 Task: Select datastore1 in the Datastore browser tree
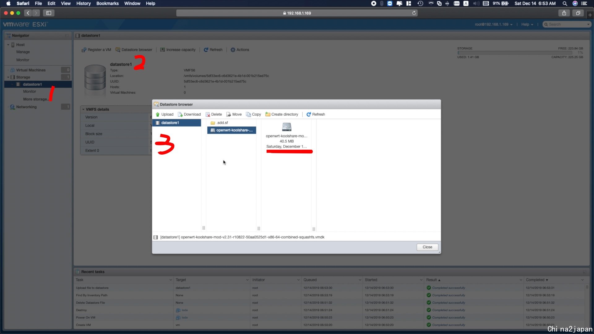(177, 123)
